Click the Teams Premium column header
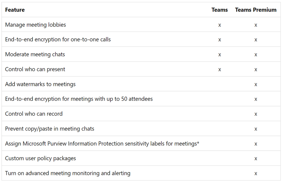The width and height of the screenshot is (282, 183). pyautogui.click(x=256, y=10)
